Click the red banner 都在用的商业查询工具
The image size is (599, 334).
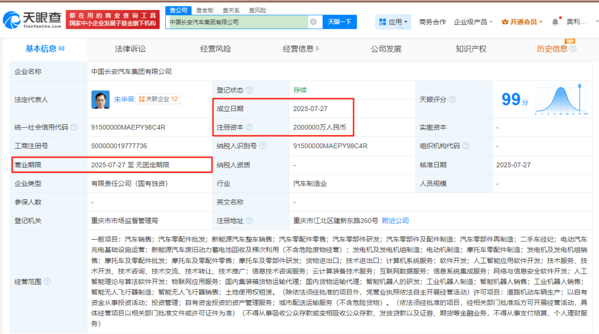click(x=113, y=19)
